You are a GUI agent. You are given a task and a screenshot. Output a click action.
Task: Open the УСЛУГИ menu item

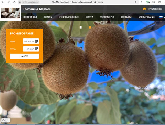coord(89,17)
